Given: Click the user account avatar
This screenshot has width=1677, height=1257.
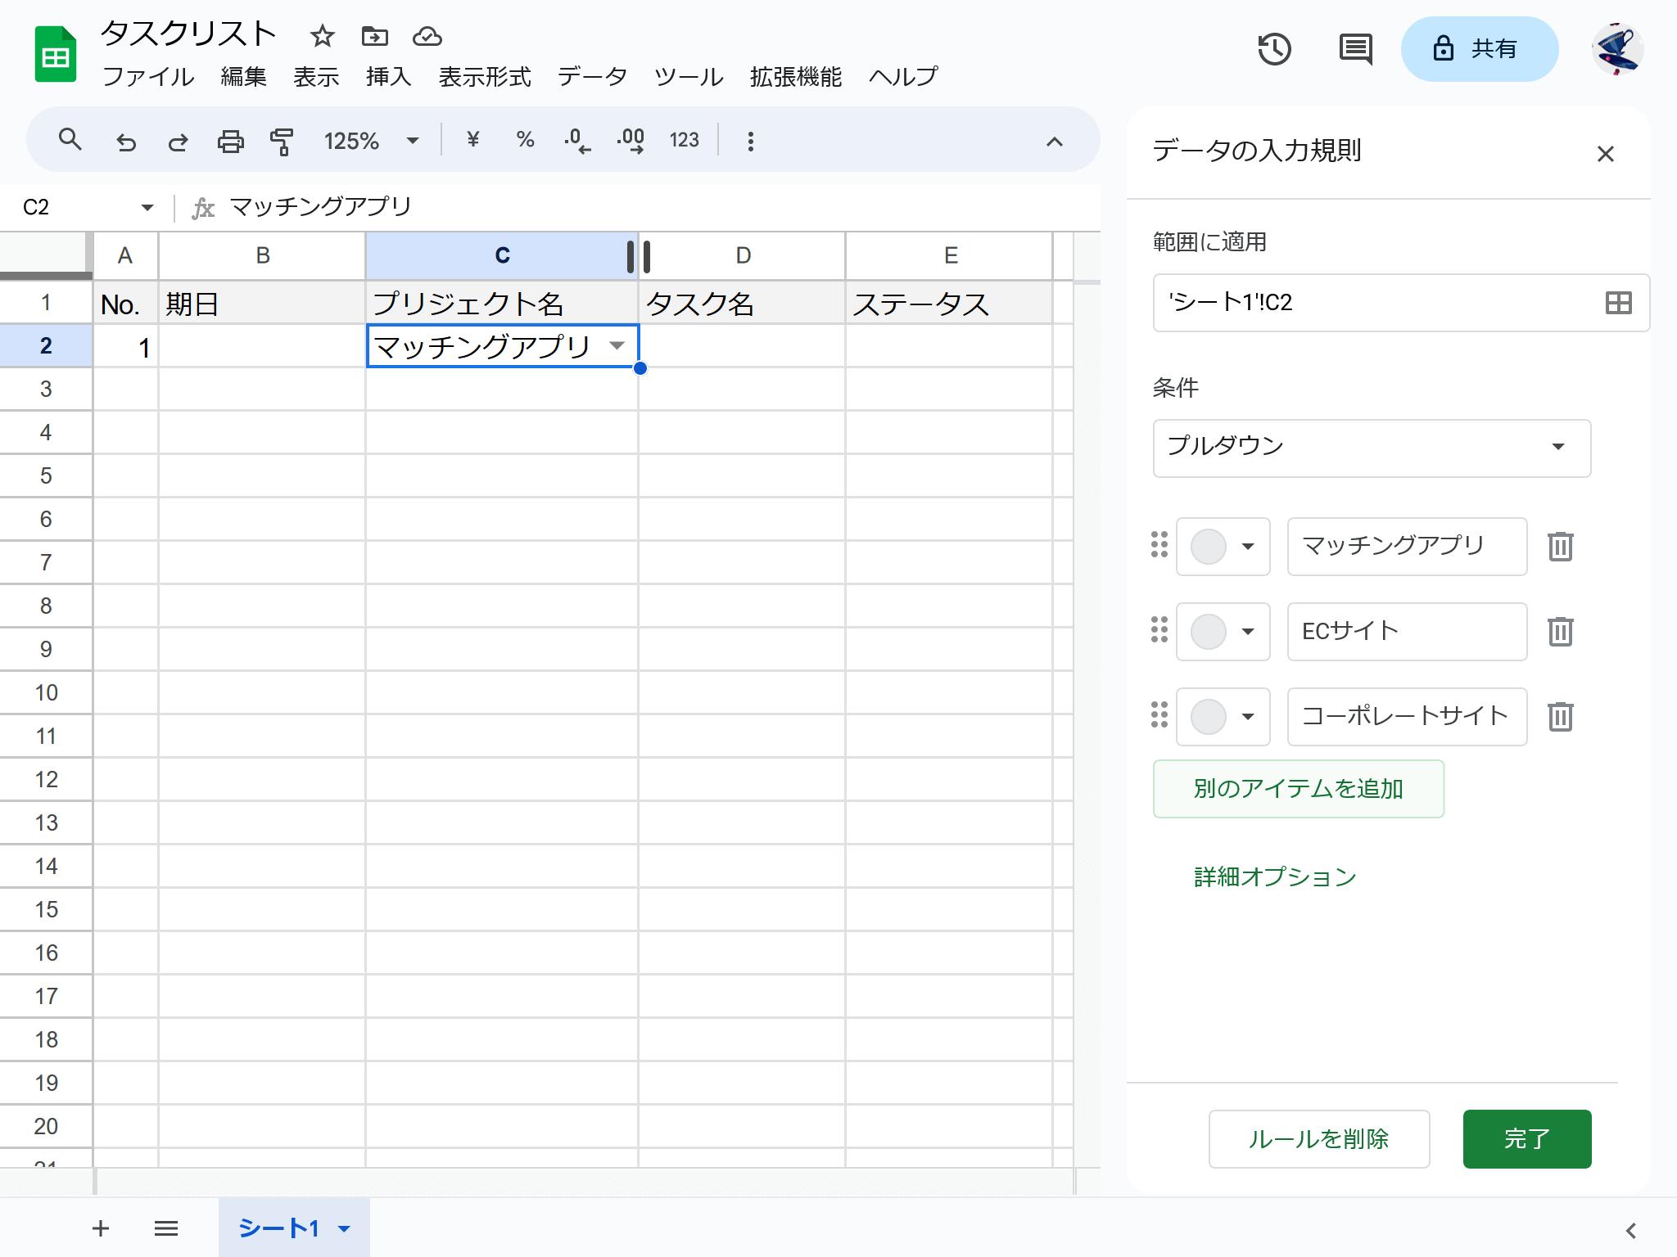Looking at the screenshot, I should pyautogui.click(x=1617, y=48).
